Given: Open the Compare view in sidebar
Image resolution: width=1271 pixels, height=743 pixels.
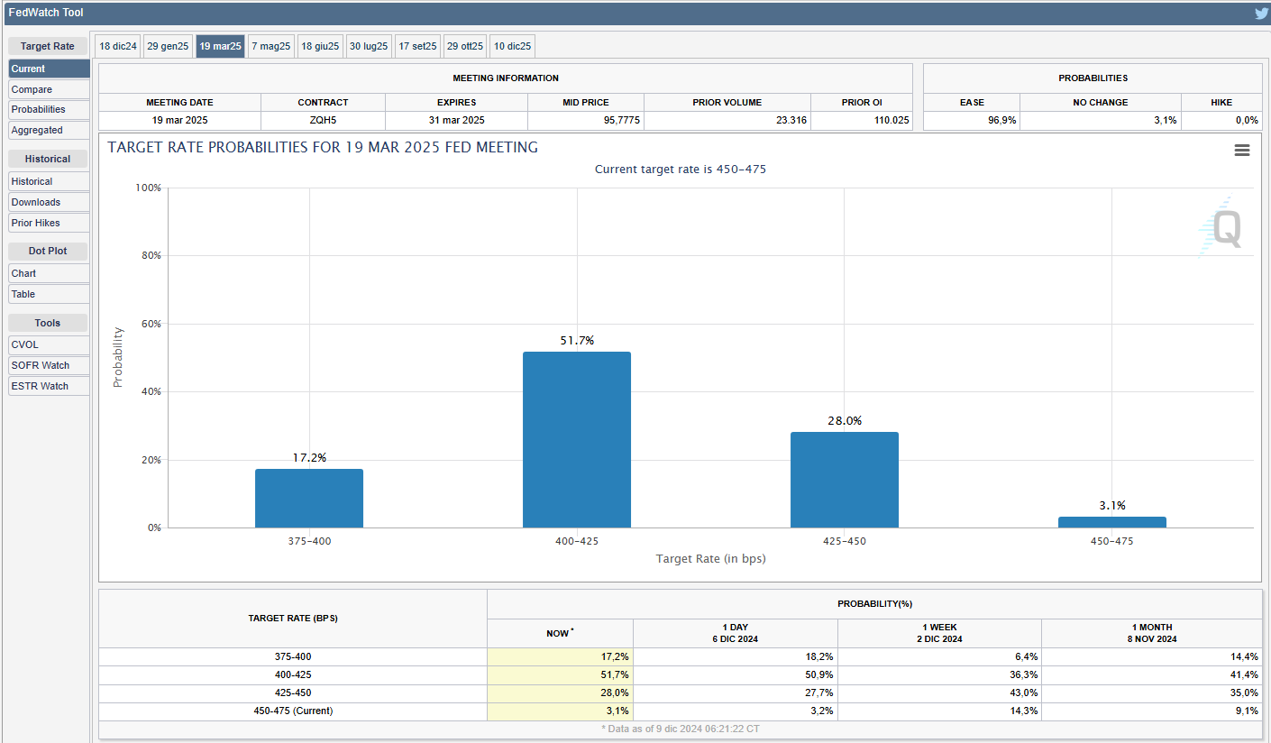Looking at the screenshot, I should 49,89.
